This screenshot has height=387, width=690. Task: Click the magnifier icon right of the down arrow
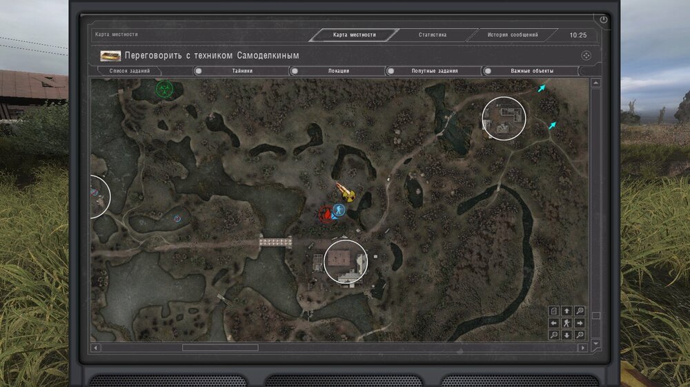pos(580,335)
